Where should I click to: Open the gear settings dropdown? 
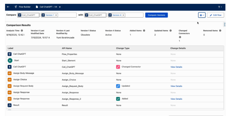click(x=202, y=15)
